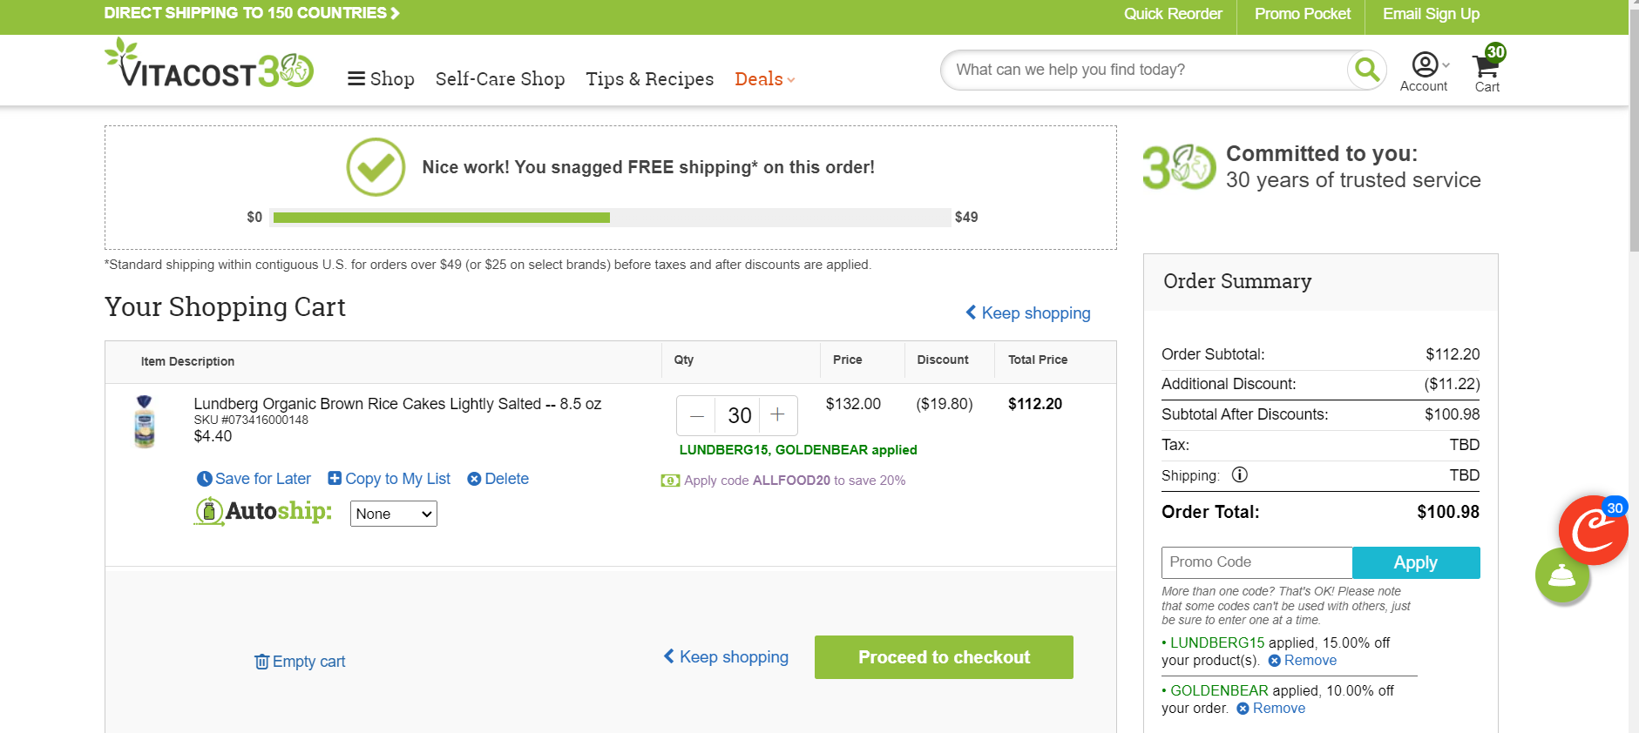This screenshot has height=733, width=1639.
Task: Click the Delete item x icon
Action: (474, 479)
